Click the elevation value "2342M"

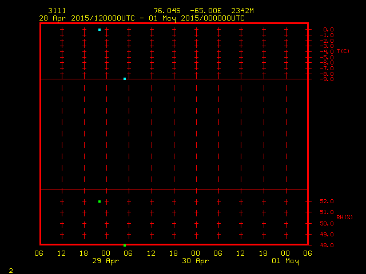242,11
